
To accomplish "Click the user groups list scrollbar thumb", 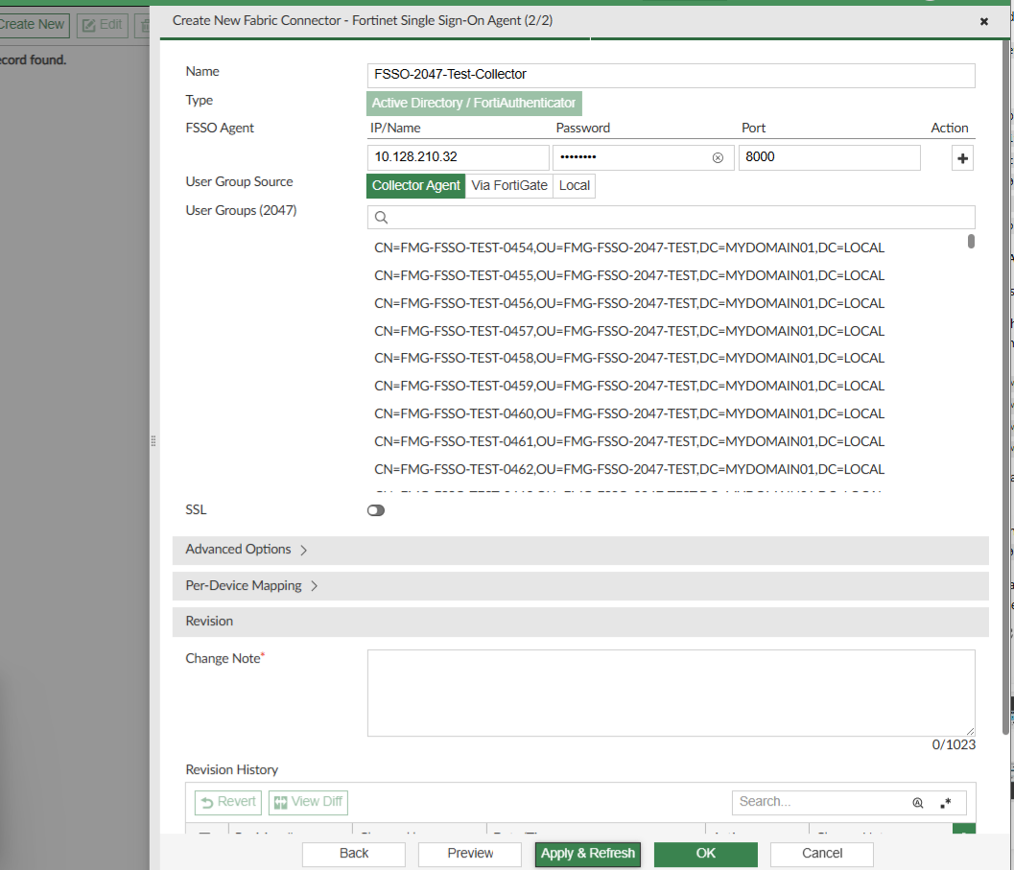I will [971, 242].
